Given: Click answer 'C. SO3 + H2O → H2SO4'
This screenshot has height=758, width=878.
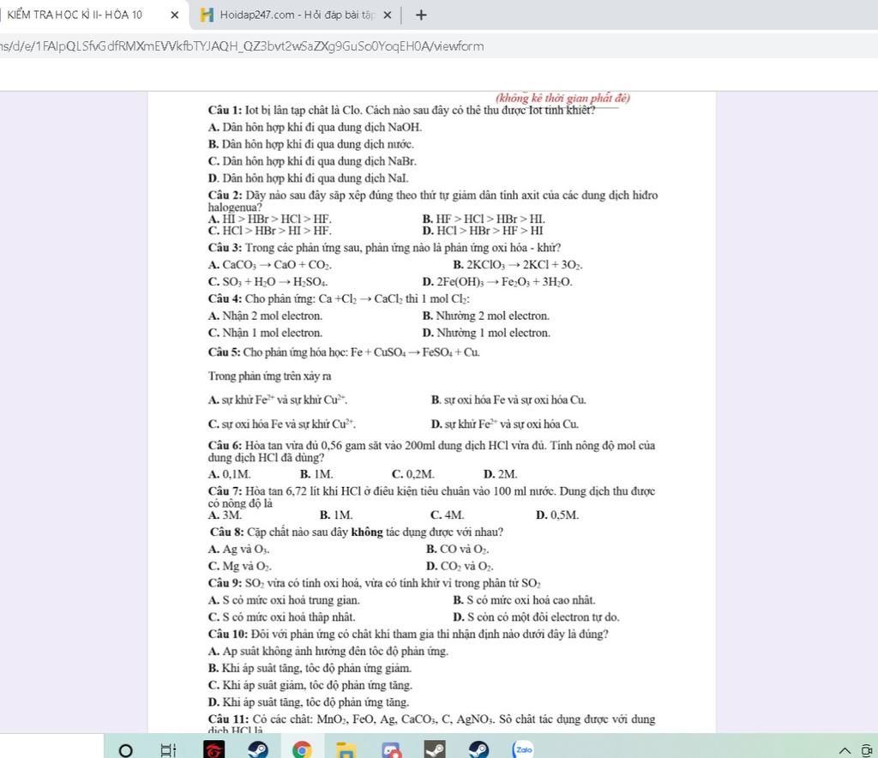Looking at the screenshot, I should (x=268, y=281).
